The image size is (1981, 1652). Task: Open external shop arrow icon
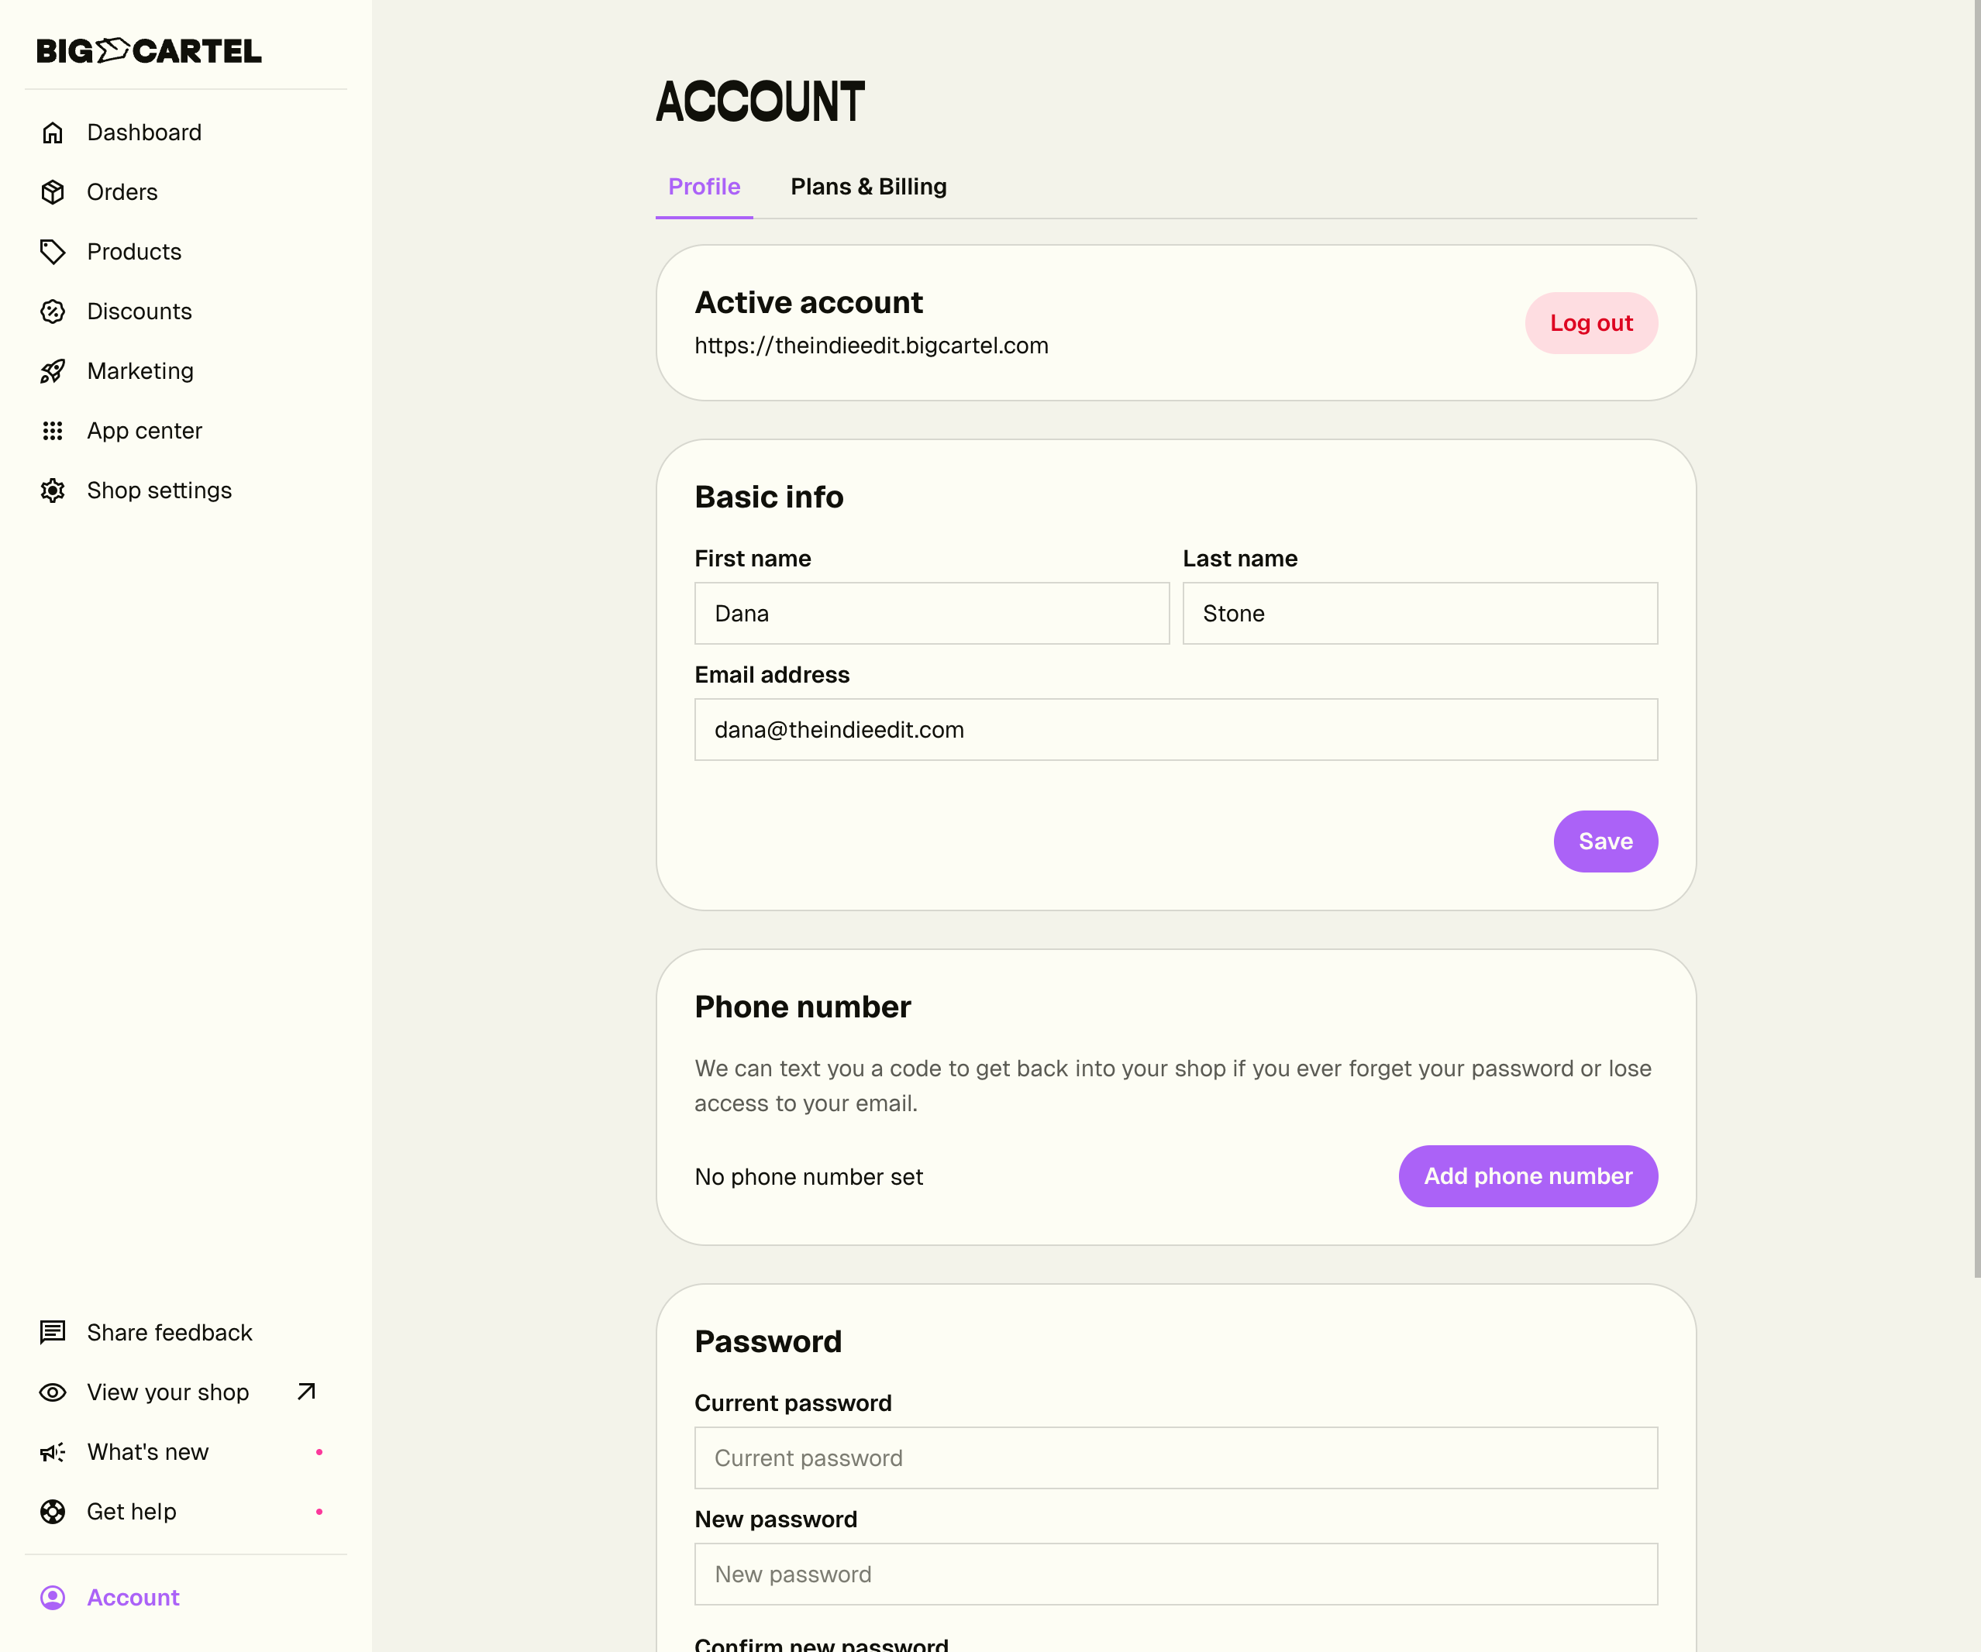tap(307, 1392)
